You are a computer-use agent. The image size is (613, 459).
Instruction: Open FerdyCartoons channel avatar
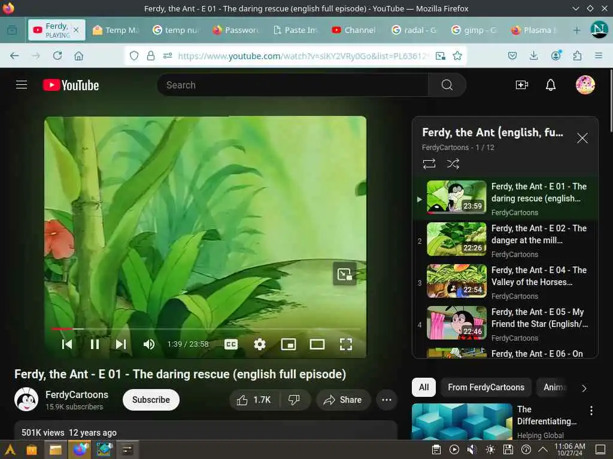(x=26, y=399)
